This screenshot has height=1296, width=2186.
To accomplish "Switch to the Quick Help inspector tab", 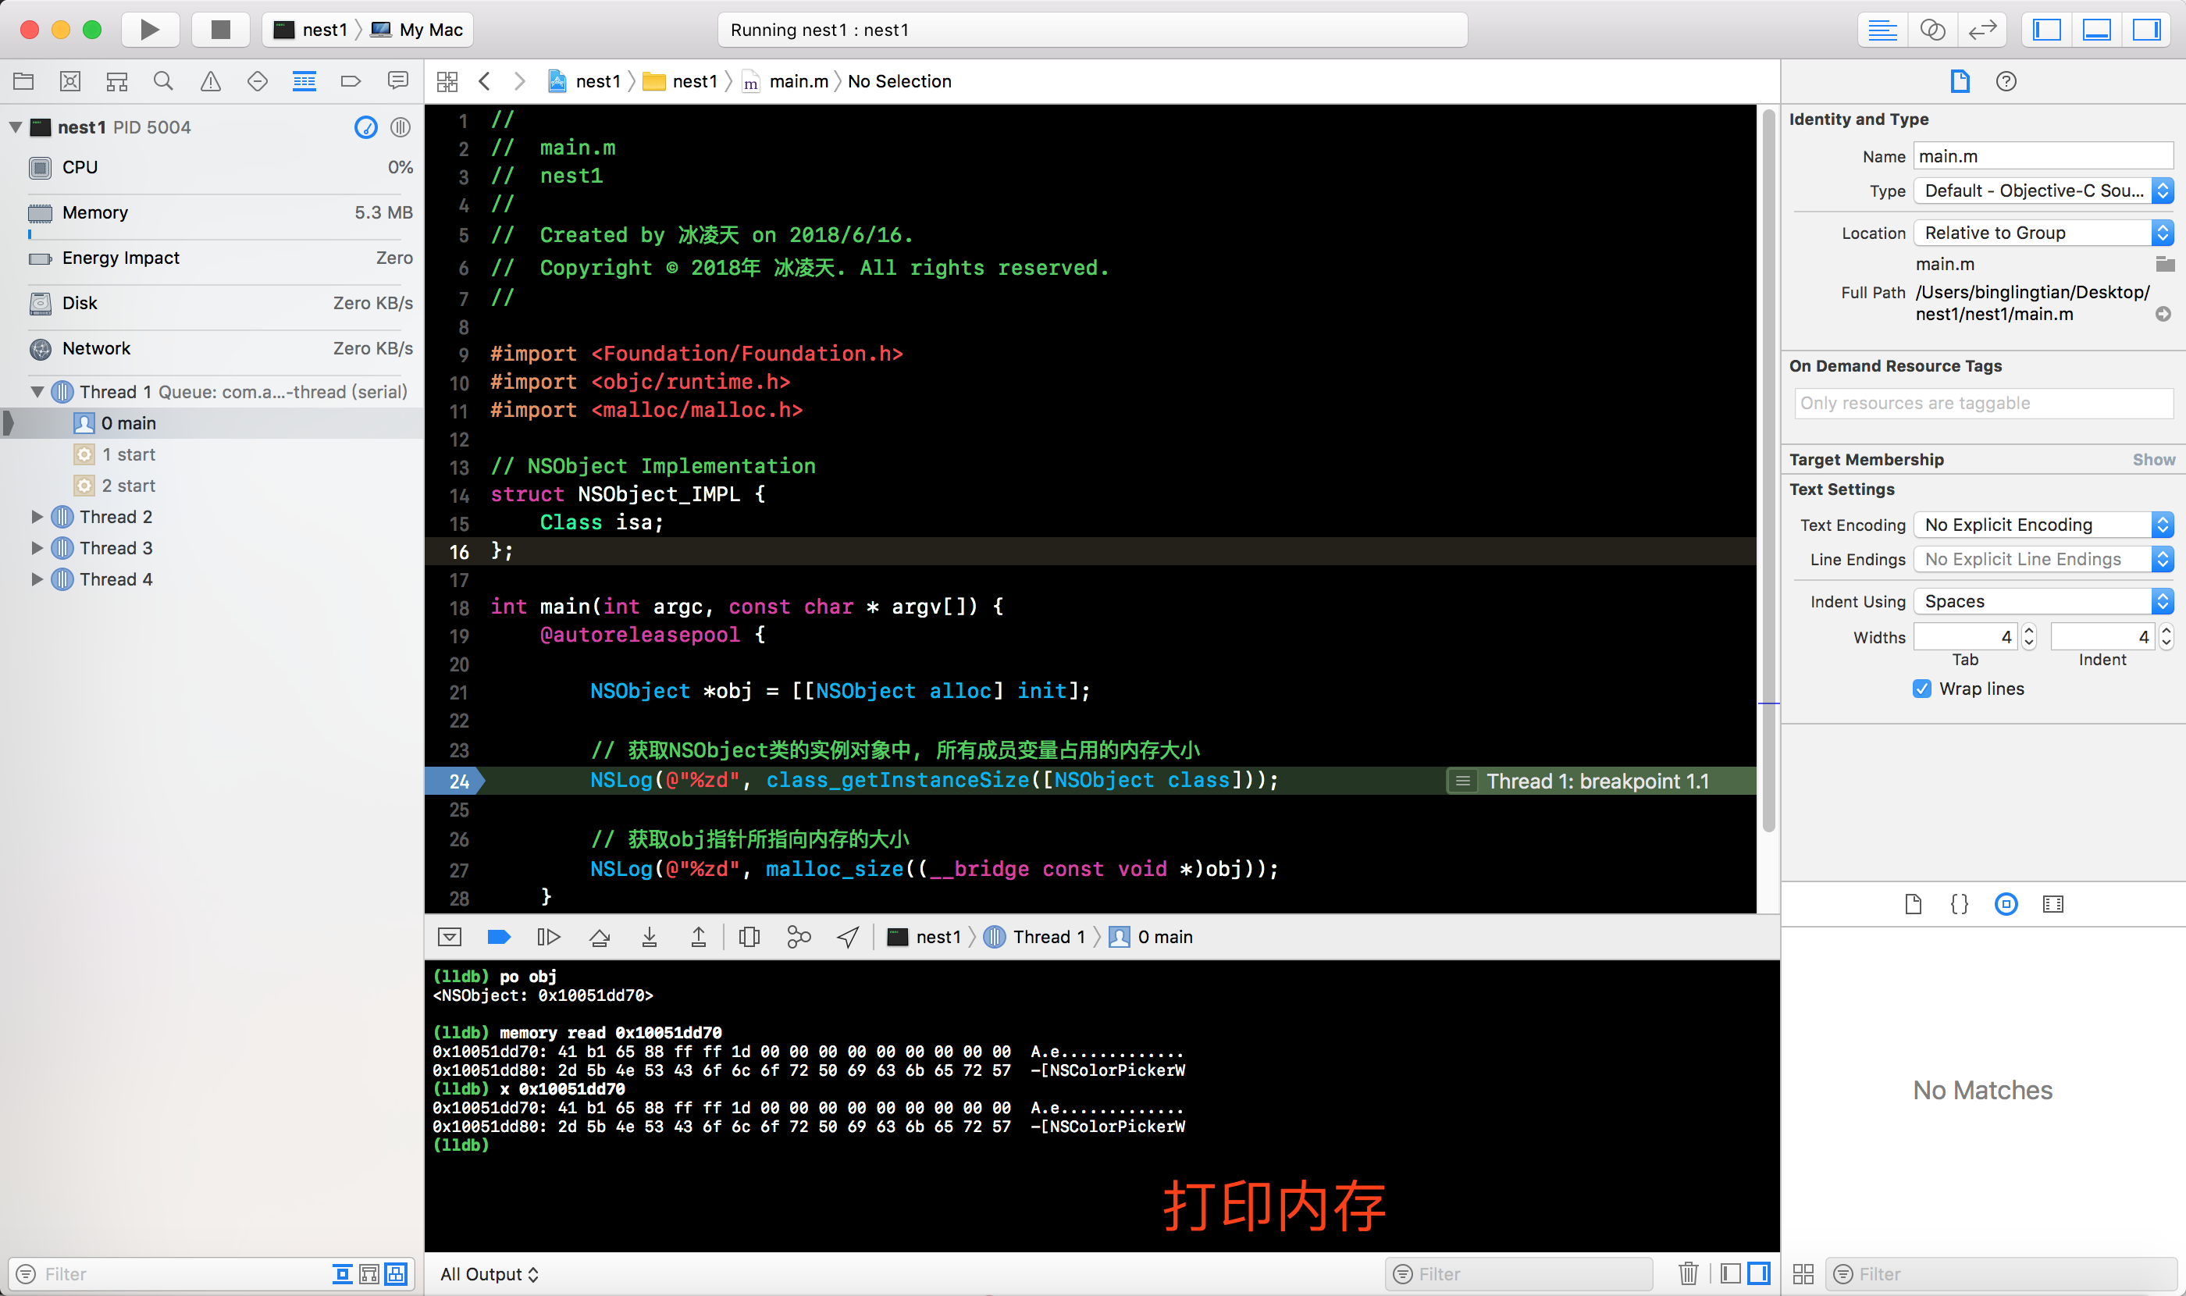I will coord(2005,81).
